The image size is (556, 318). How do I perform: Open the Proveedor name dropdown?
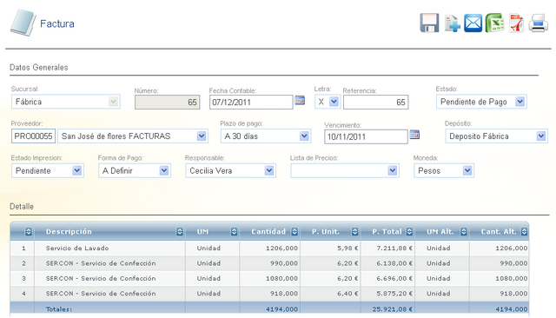(x=133, y=136)
